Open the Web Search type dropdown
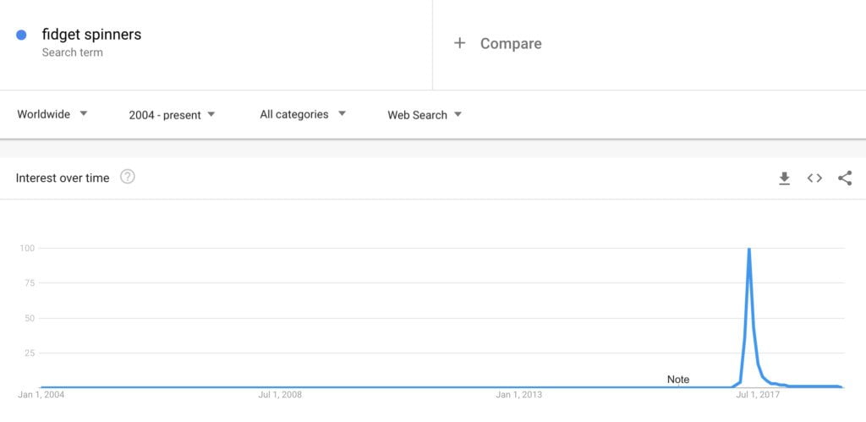Image resolution: width=866 pixels, height=422 pixels. click(425, 115)
